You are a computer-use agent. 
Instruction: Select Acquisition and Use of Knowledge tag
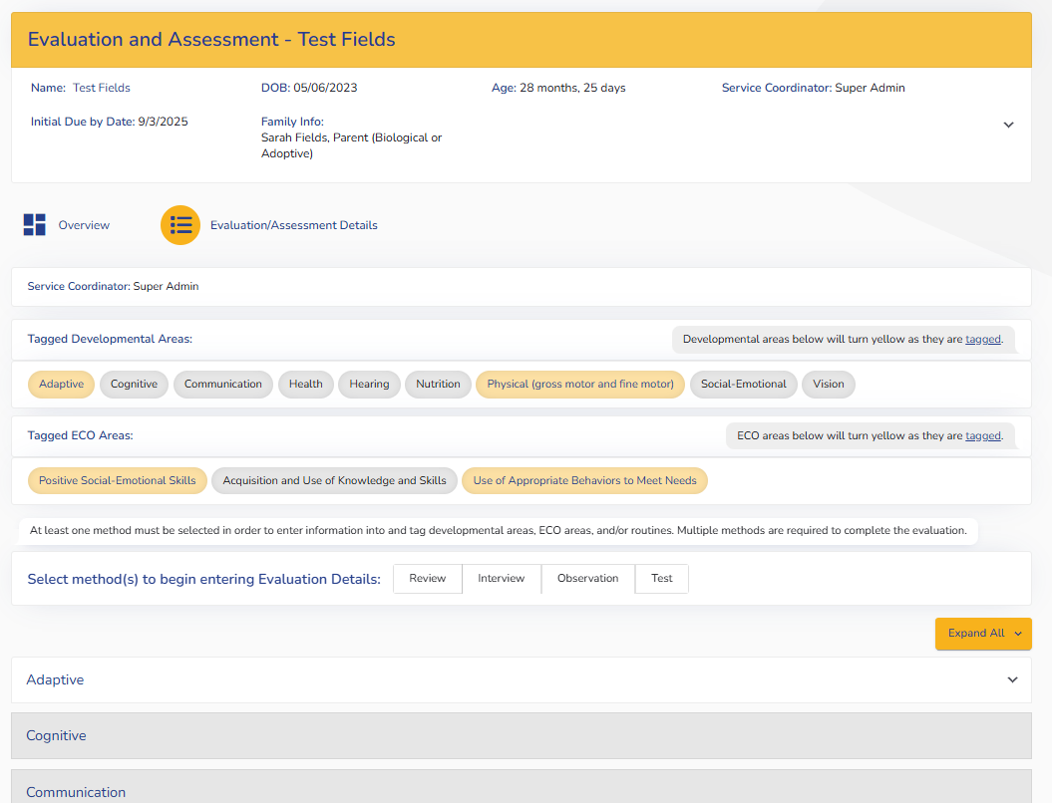[334, 481]
